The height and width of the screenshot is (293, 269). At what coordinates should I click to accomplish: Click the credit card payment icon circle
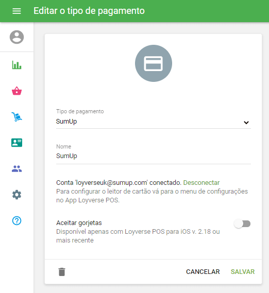click(154, 63)
